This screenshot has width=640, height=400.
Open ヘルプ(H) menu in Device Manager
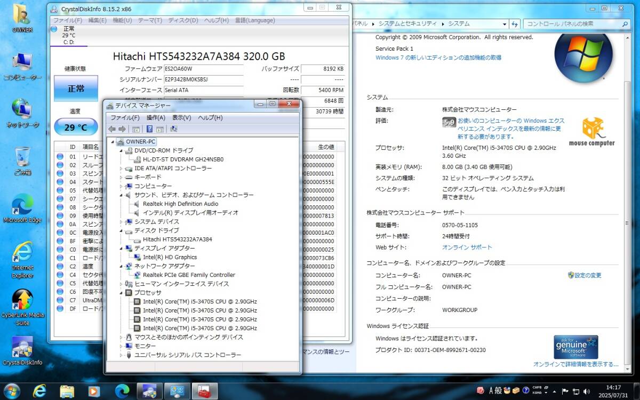point(210,117)
